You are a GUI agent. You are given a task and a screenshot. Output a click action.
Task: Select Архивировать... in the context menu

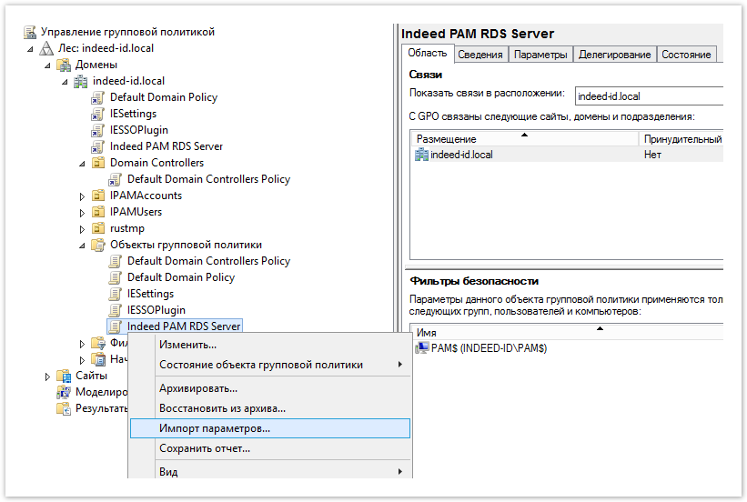pyautogui.click(x=198, y=388)
